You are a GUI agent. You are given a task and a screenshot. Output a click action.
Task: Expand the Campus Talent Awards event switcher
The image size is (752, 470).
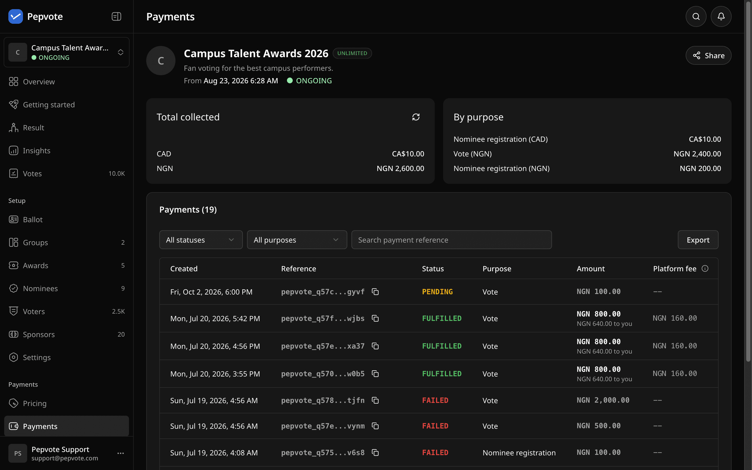67,52
